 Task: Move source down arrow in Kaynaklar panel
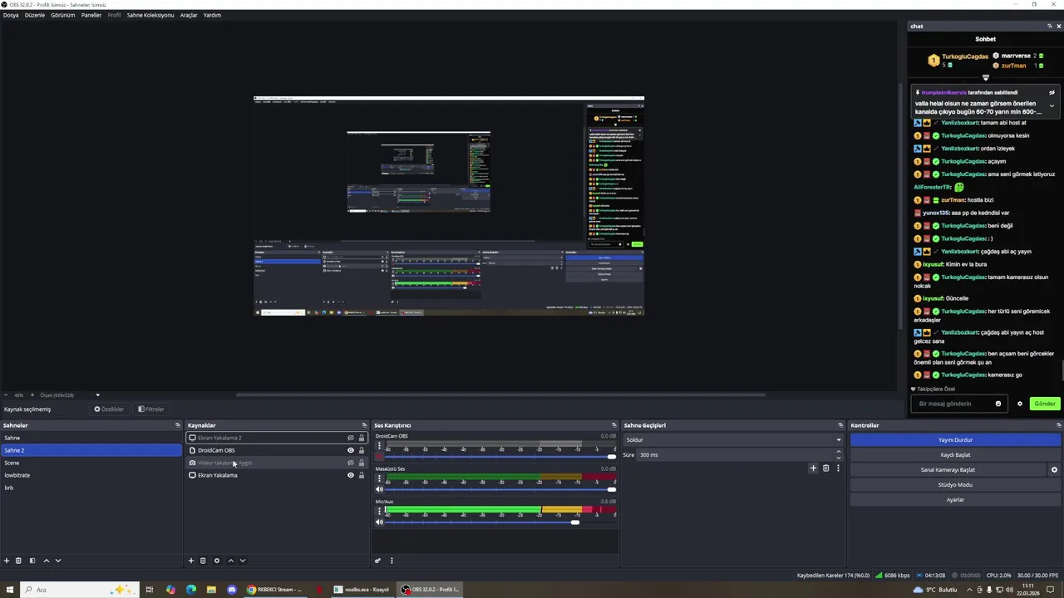(x=243, y=561)
